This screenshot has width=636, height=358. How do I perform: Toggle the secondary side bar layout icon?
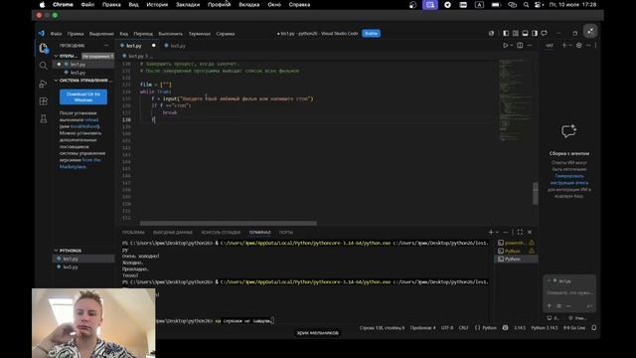[535, 33]
